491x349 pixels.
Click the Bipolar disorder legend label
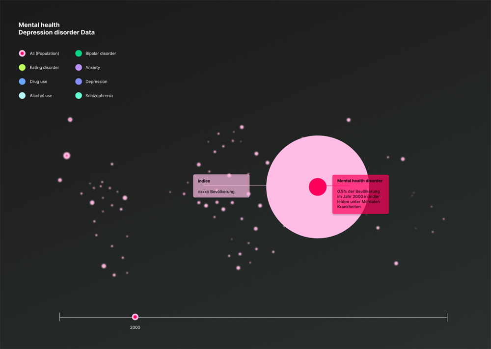[101, 54]
